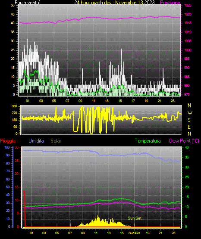
Task: Click the blue '100' humidity axis value
Action: click(x=7, y=147)
